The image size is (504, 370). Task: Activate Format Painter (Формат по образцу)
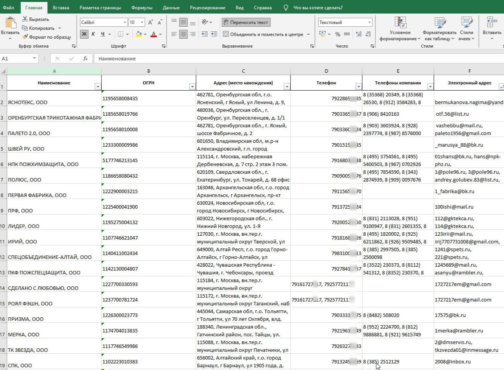tap(46, 37)
